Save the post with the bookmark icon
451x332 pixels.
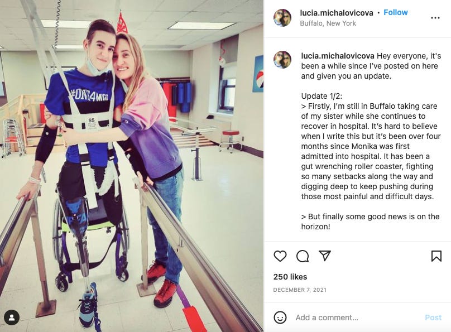tap(436, 256)
